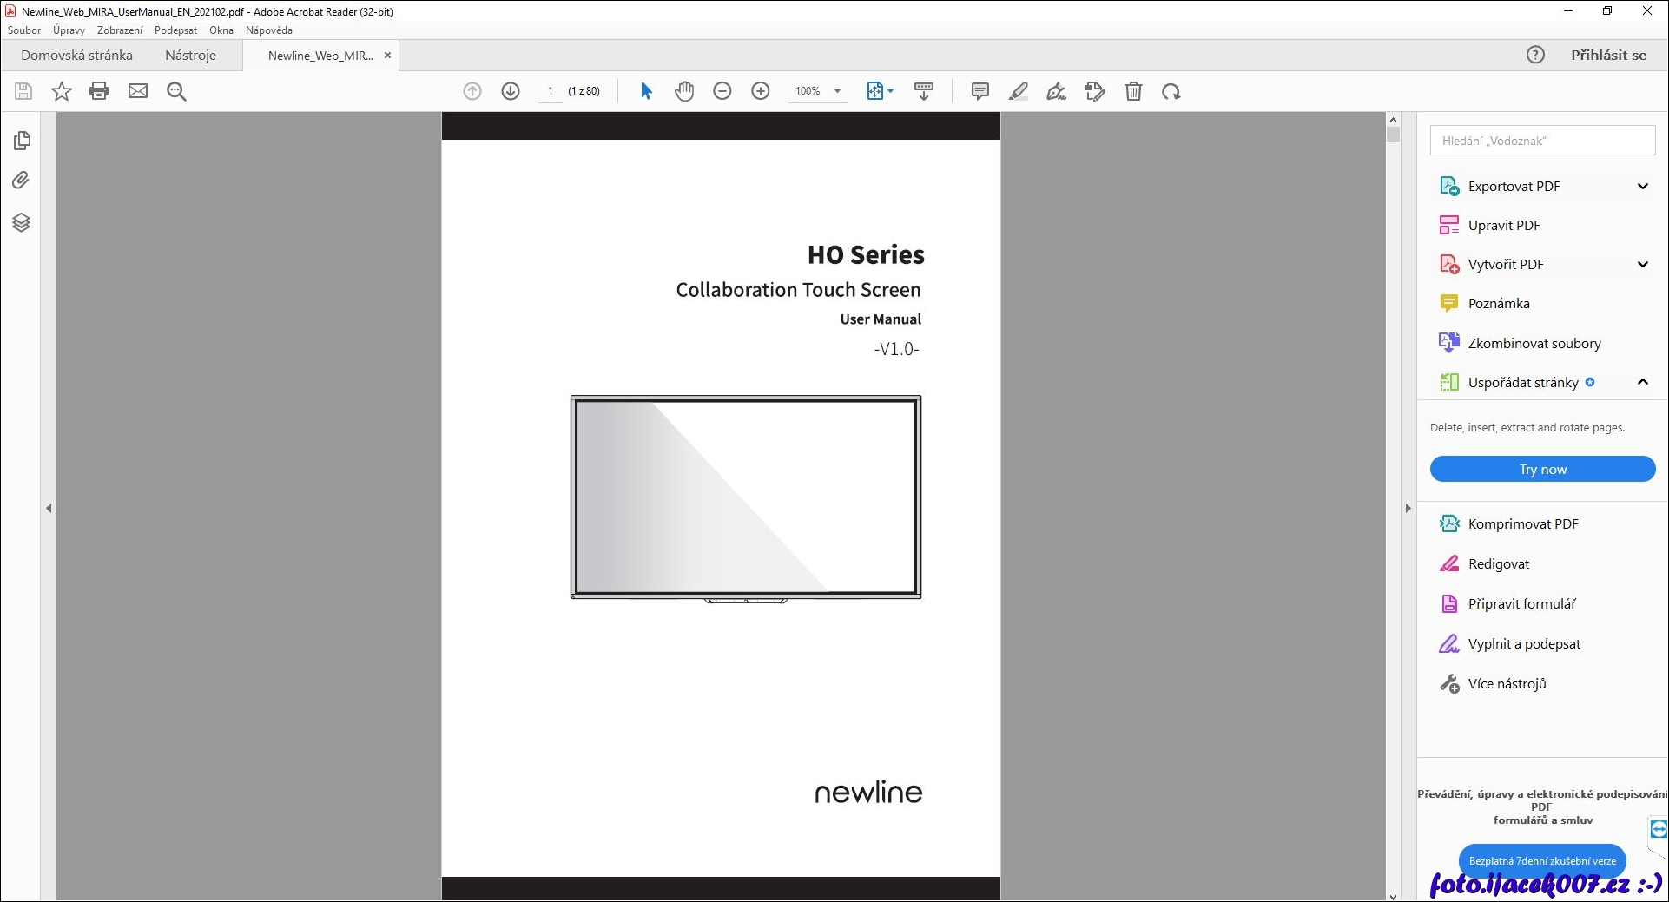Switch to the Nástroje tab
Image resolution: width=1669 pixels, height=902 pixels.
click(x=190, y=56)
